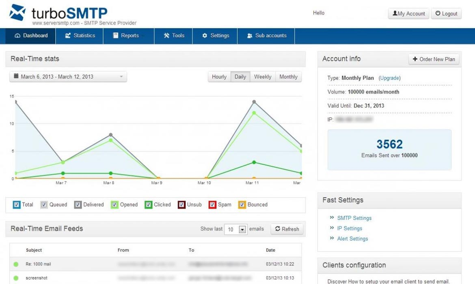The height and width of the screenshot is (284, 475).
Task: Open the SMTP Settings link
Action: point(354,218)
